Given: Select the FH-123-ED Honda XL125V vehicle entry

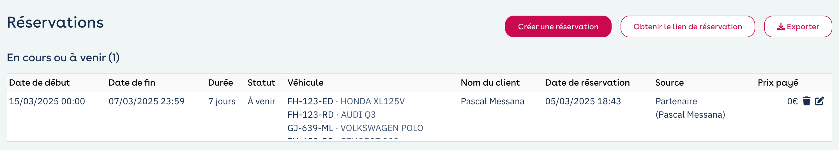Looking at the screenshot, I should point(346,101).
